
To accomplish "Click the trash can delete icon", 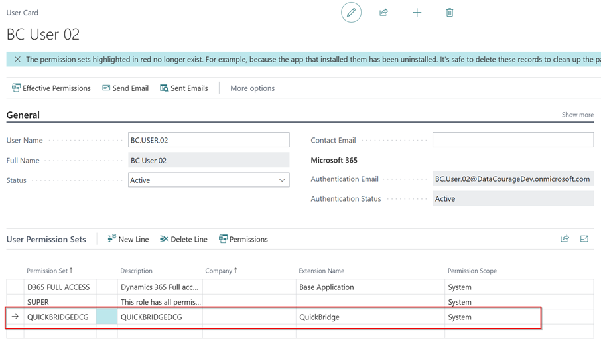I will tap(450, 13).
